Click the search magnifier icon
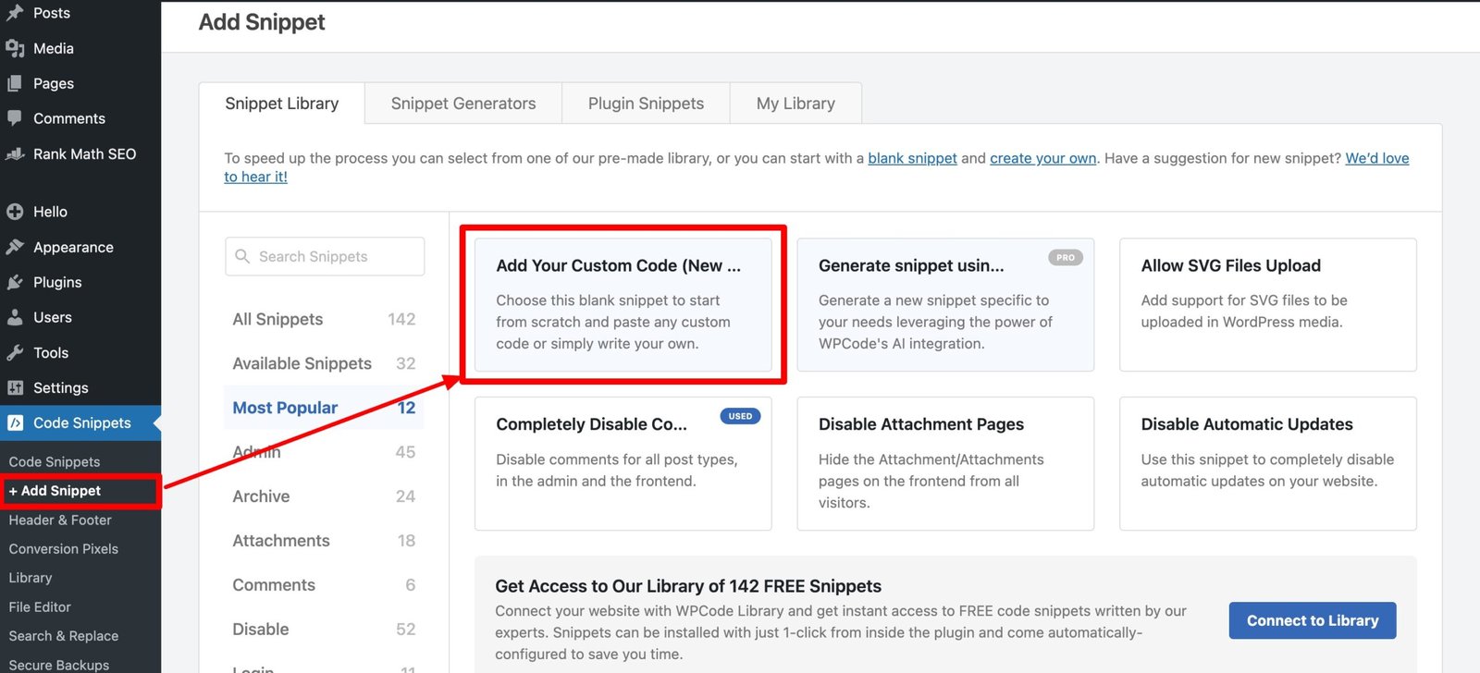The height and width of the screenshot is (673, 1480). point(242,256)
